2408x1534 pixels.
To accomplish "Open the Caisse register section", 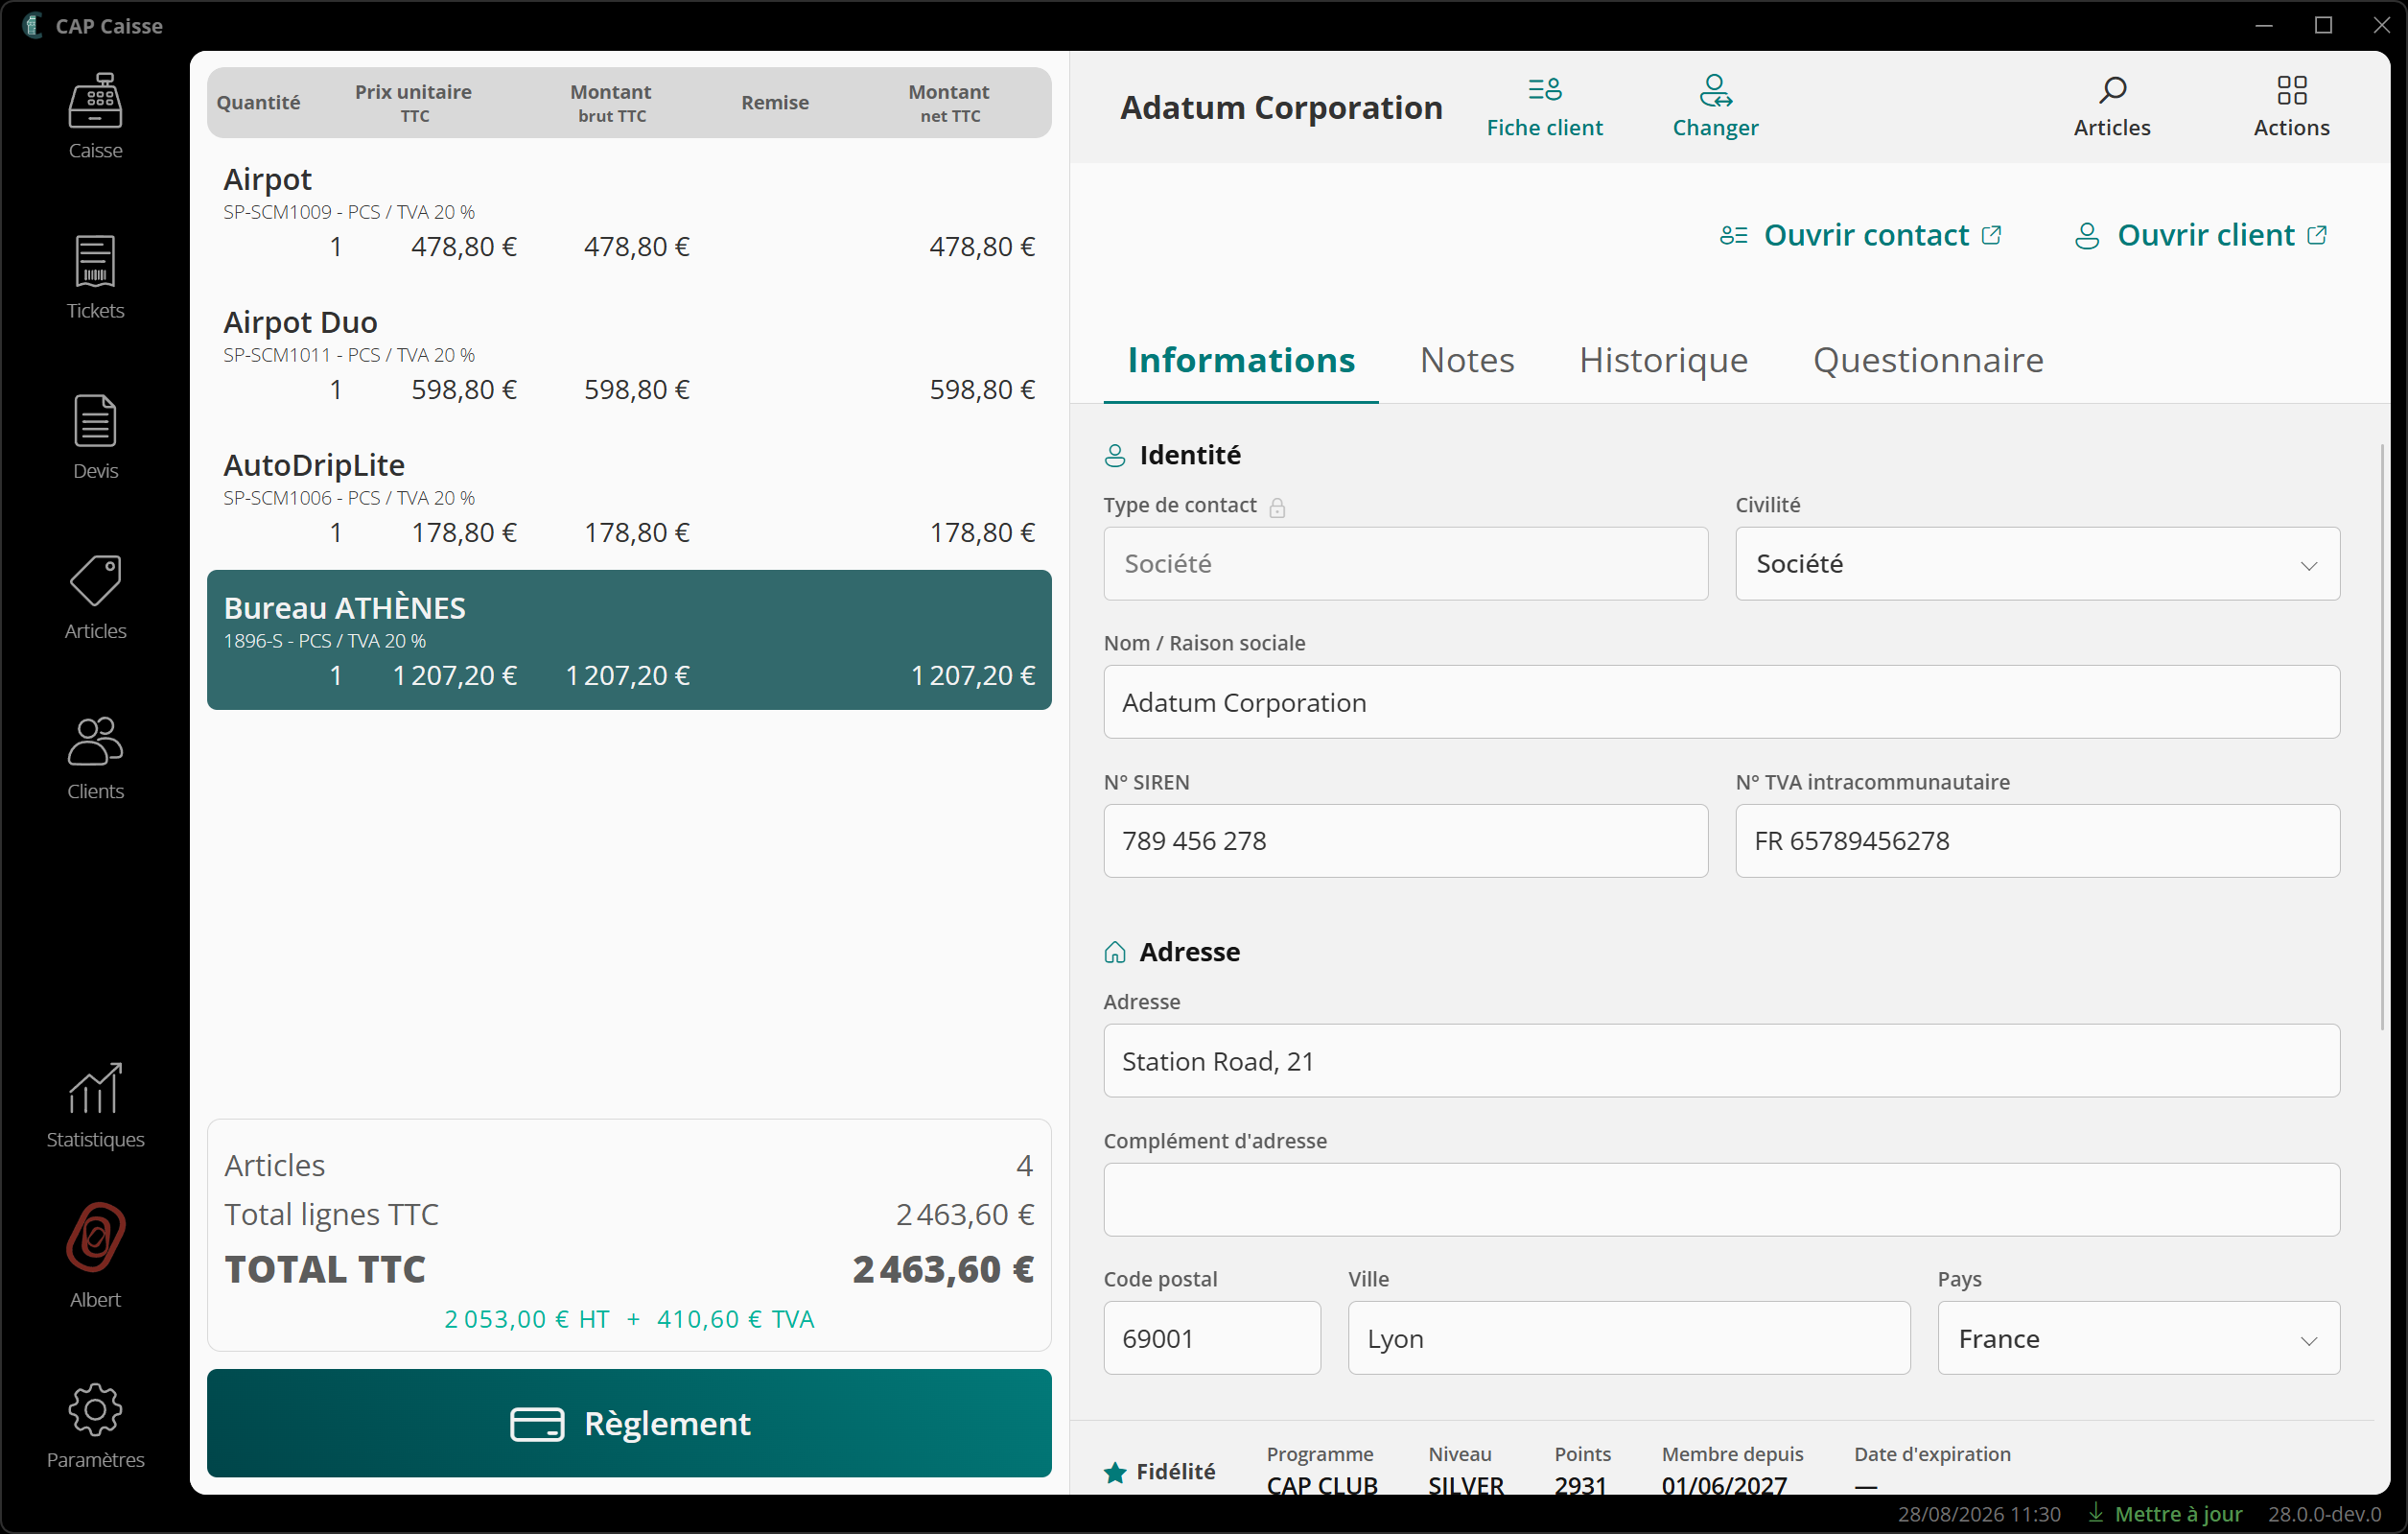I will click(x=95, y=116).
